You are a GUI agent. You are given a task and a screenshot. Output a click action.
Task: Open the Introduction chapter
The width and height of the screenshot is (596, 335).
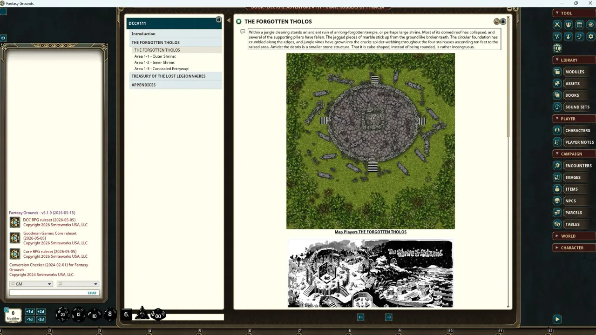click(x=175, y=33)
